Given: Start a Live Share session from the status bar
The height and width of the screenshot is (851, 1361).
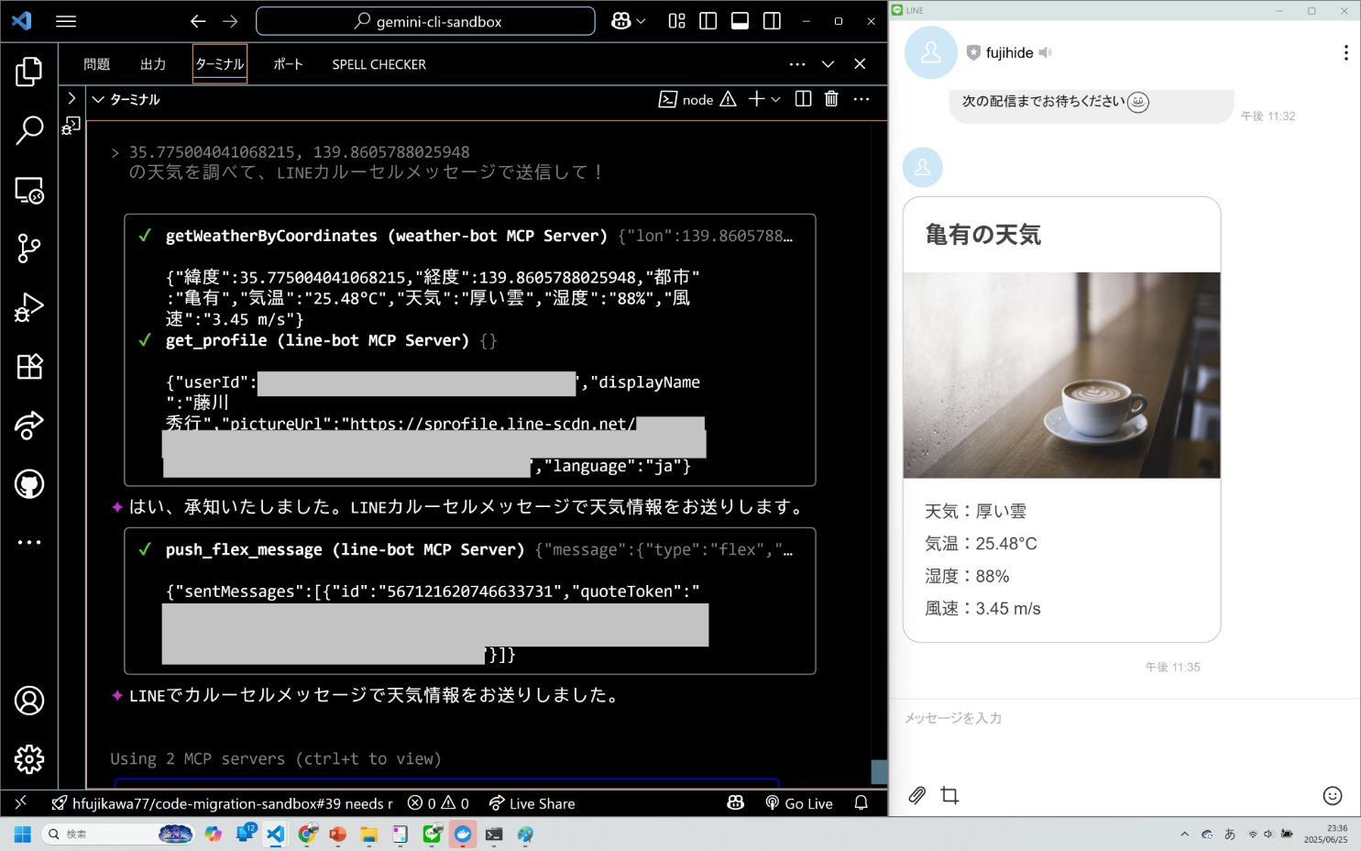Looking at the screenshot, I should pos(532,803).
